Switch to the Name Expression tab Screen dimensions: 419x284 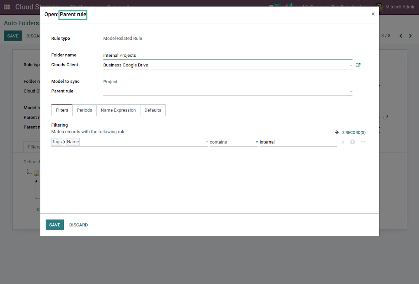coord(118,110)
